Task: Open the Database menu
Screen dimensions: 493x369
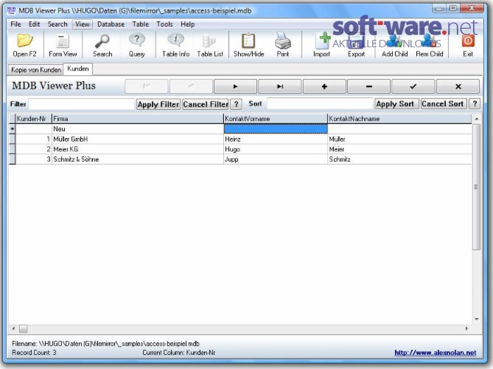Action: (x=111, y=24)
